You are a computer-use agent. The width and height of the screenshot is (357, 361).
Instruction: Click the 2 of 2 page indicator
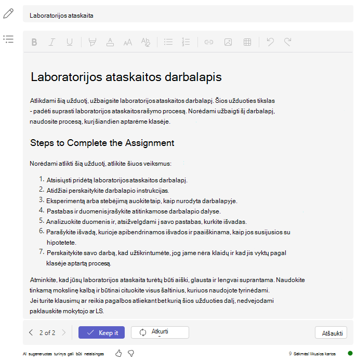(x=47, y=332)
